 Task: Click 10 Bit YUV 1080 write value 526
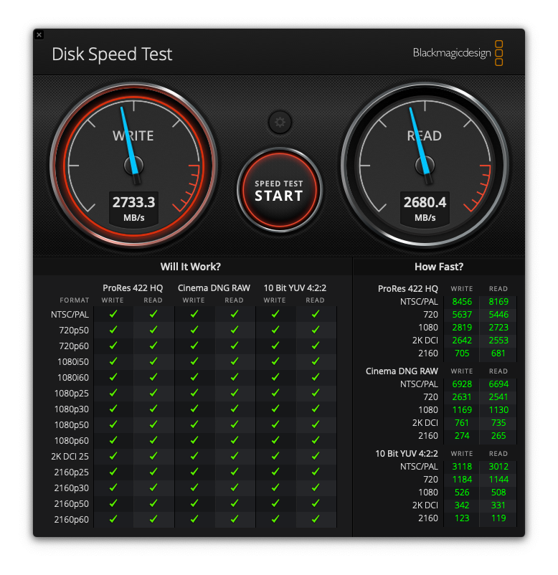pos(462,493)
